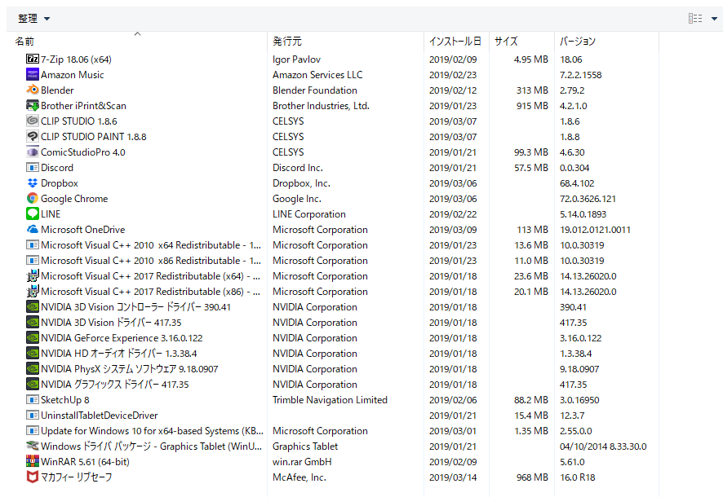Click the Blender application icon
Viewport: 723px width, 497px height.
click(x=33, y=90)
